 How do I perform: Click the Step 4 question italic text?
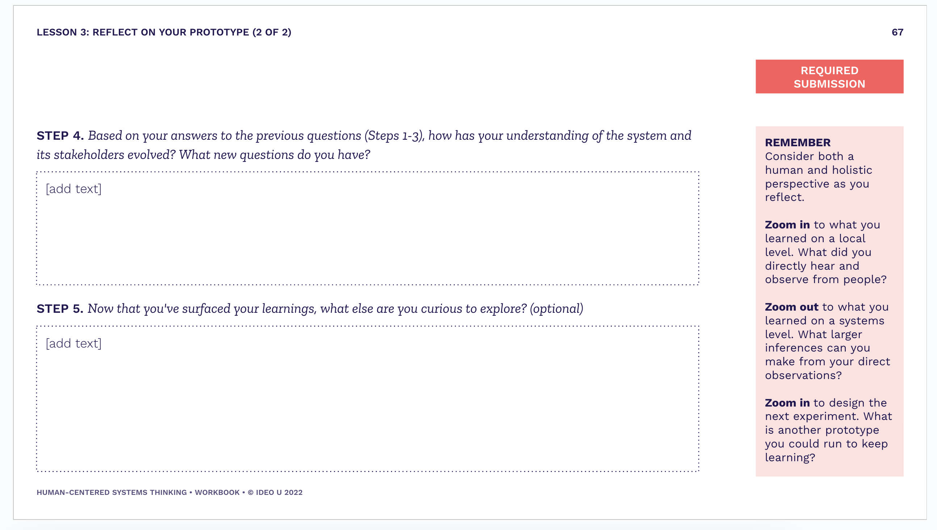tap(364, 145)
